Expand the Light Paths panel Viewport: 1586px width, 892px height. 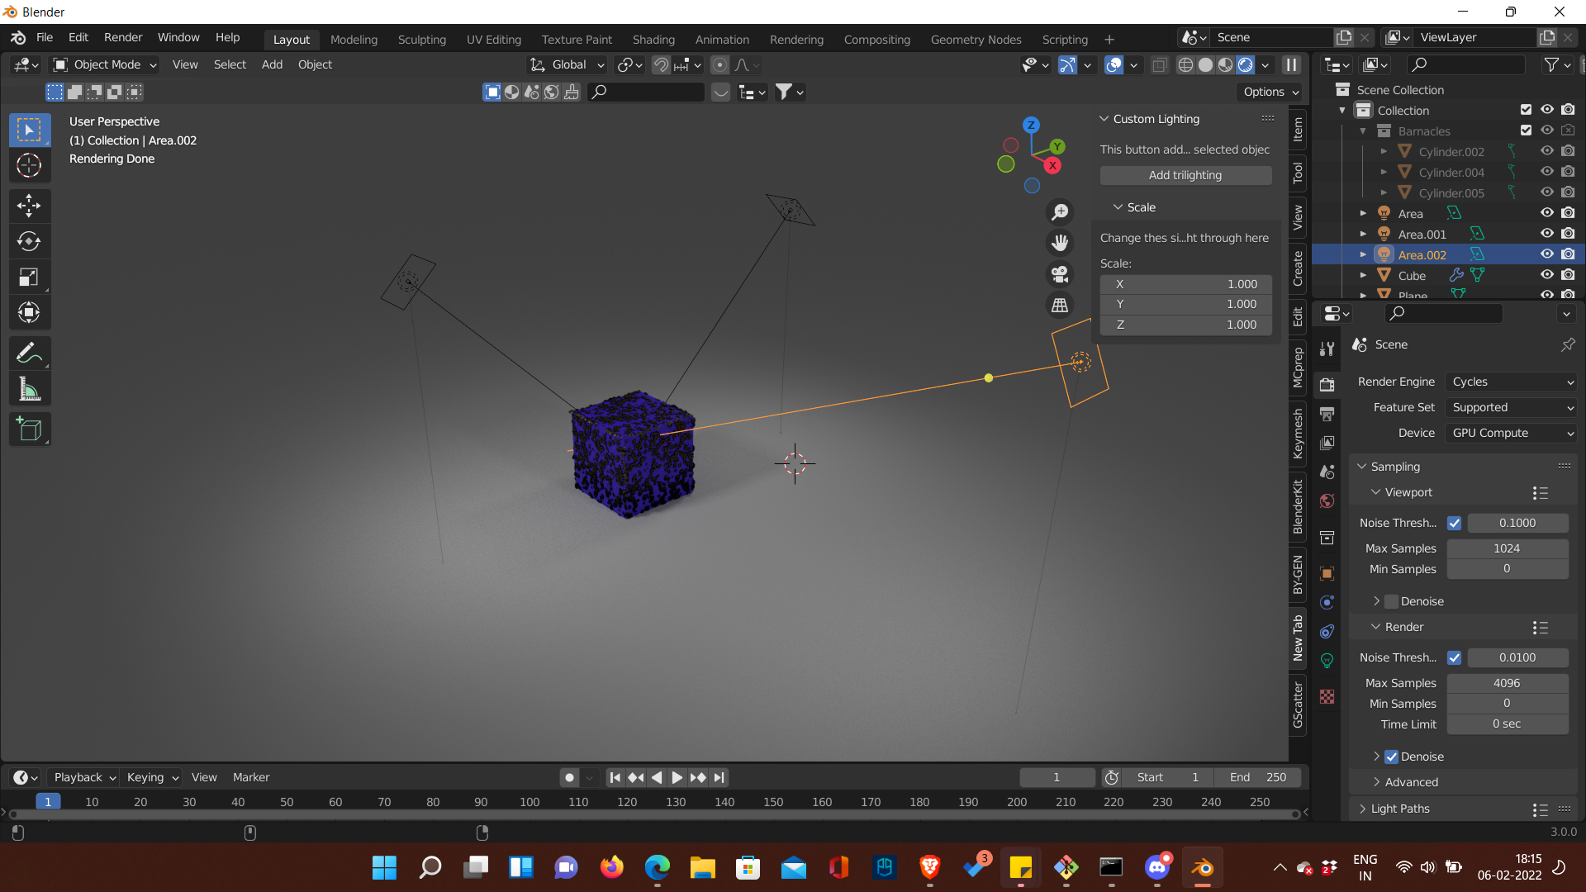pyautogui.click(x=1400, y=809)
